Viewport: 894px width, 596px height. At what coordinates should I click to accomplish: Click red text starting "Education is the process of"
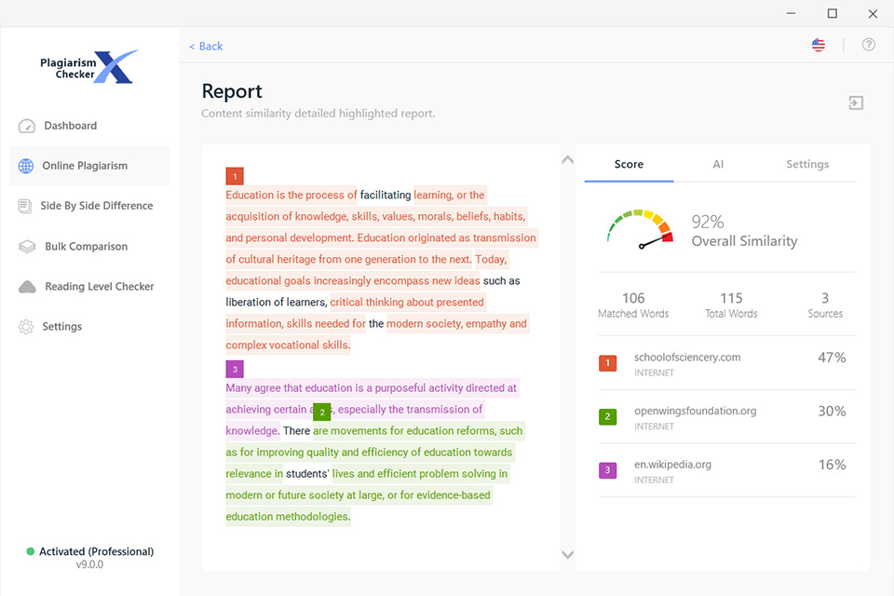[291, 195]
